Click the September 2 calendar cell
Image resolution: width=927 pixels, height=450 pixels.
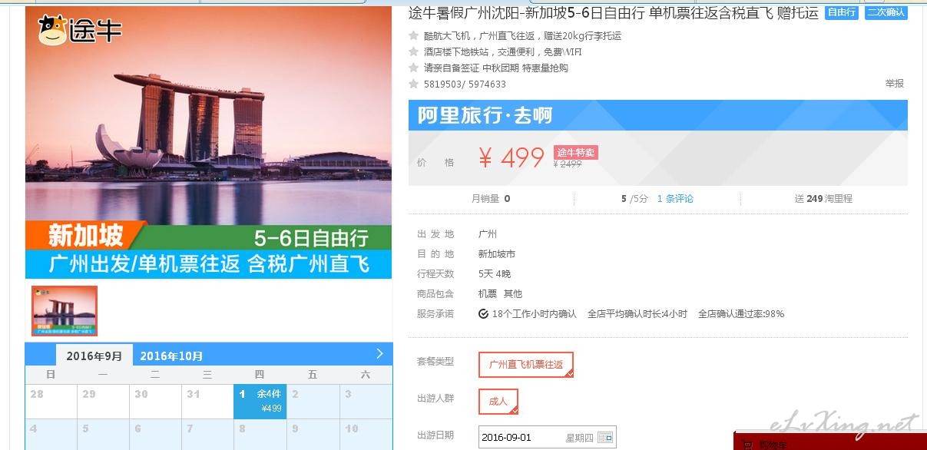coord(313,402)
